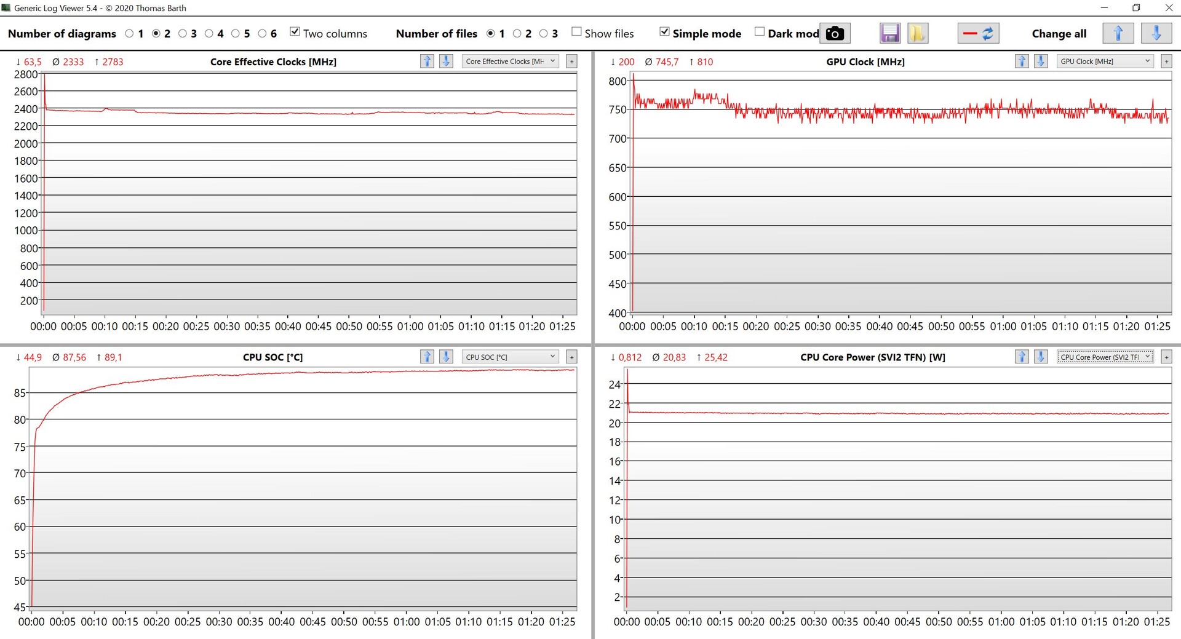This screenshot has height=639, width=1181.
Task: Click the CPU Core Power (SVI2 TFN) title
Action: coord(873,357)
